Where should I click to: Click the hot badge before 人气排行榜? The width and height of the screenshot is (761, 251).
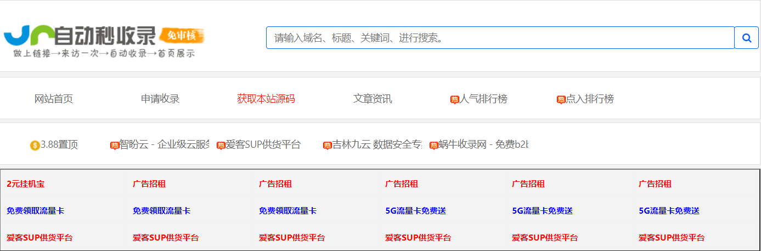click(x=454, y=99)
